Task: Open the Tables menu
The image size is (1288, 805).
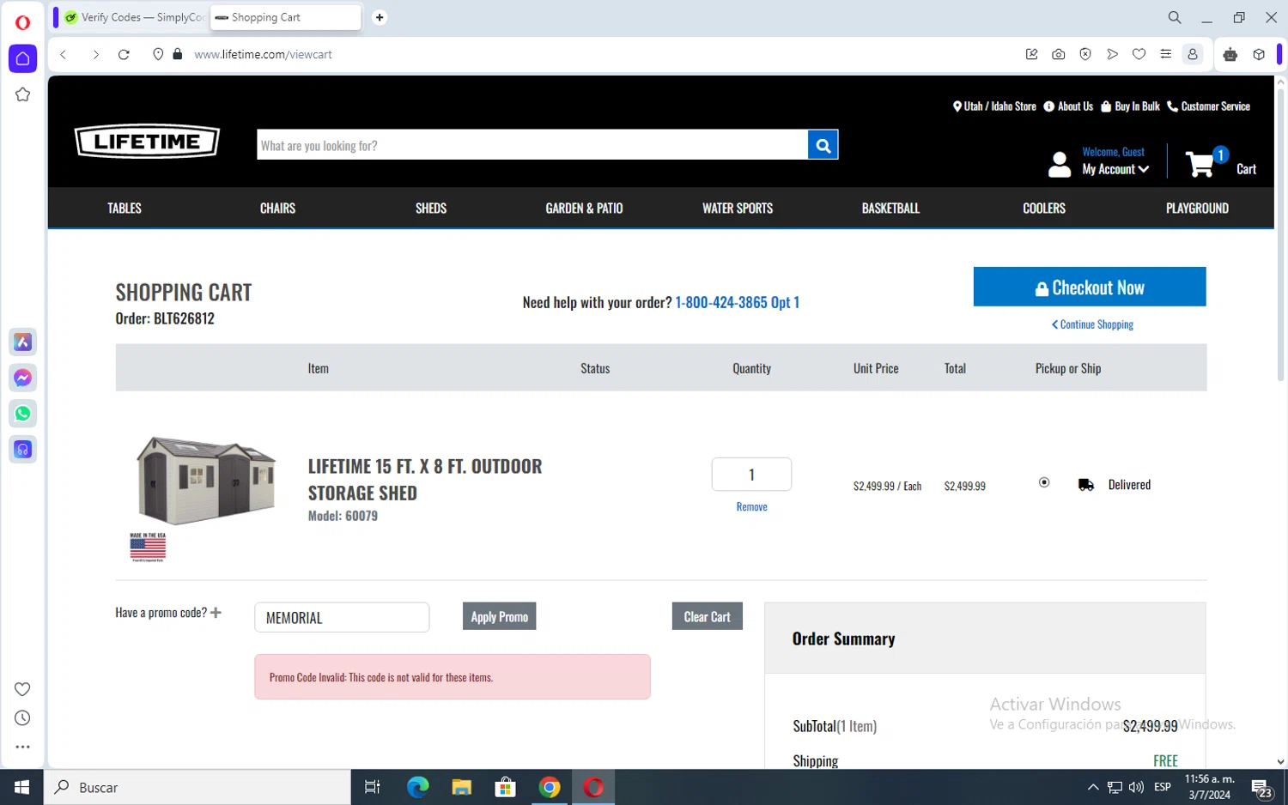Action: (125, 209)
